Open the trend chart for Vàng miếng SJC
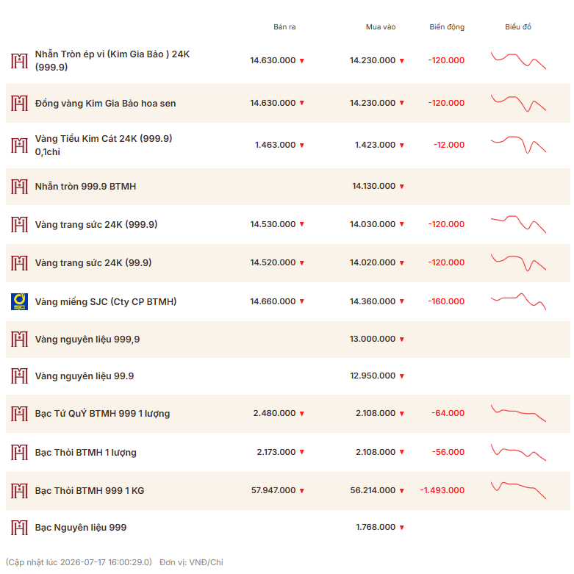This screenshot has height=574, width=574. [518, 301]
